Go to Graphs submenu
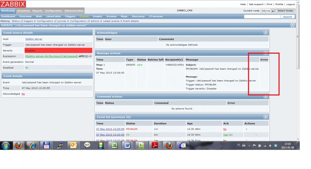The width and height of the screenshot is (311, 169). (x=98, y=16)
